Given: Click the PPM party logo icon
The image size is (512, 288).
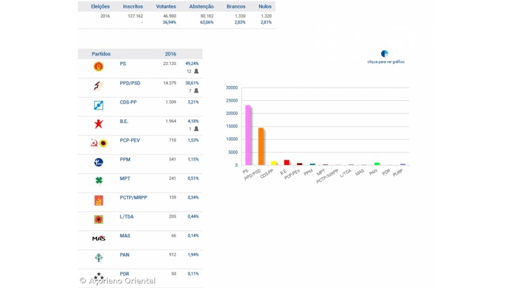Looking at the screenshot, I should pyautogui.click(x=98, y=162).
